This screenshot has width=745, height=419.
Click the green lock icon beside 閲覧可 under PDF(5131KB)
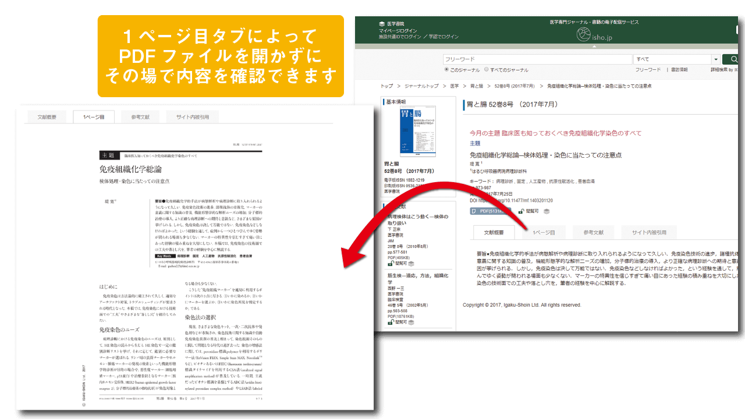coord(521,211)
